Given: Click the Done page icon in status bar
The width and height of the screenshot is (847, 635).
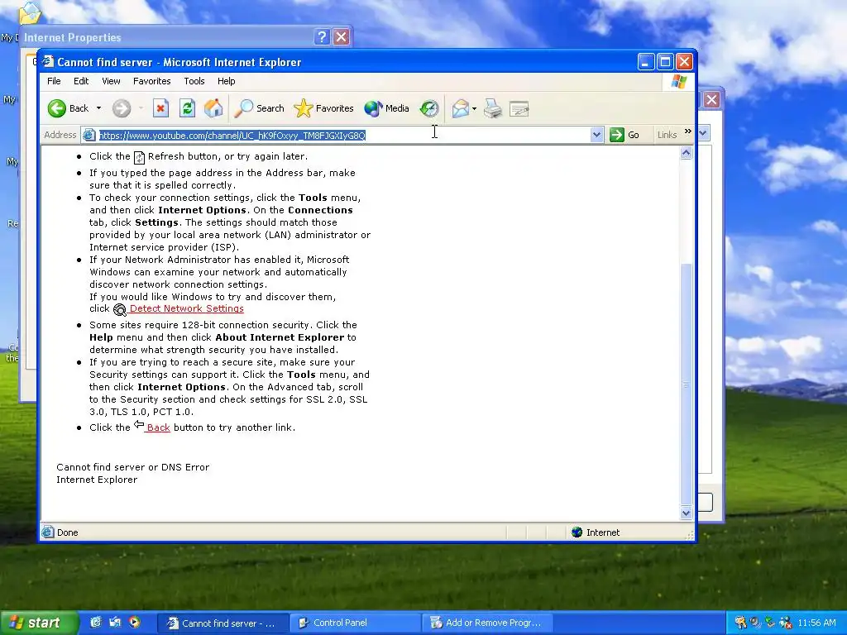Looking at the screenshot, I should click(x=48, y=532).
